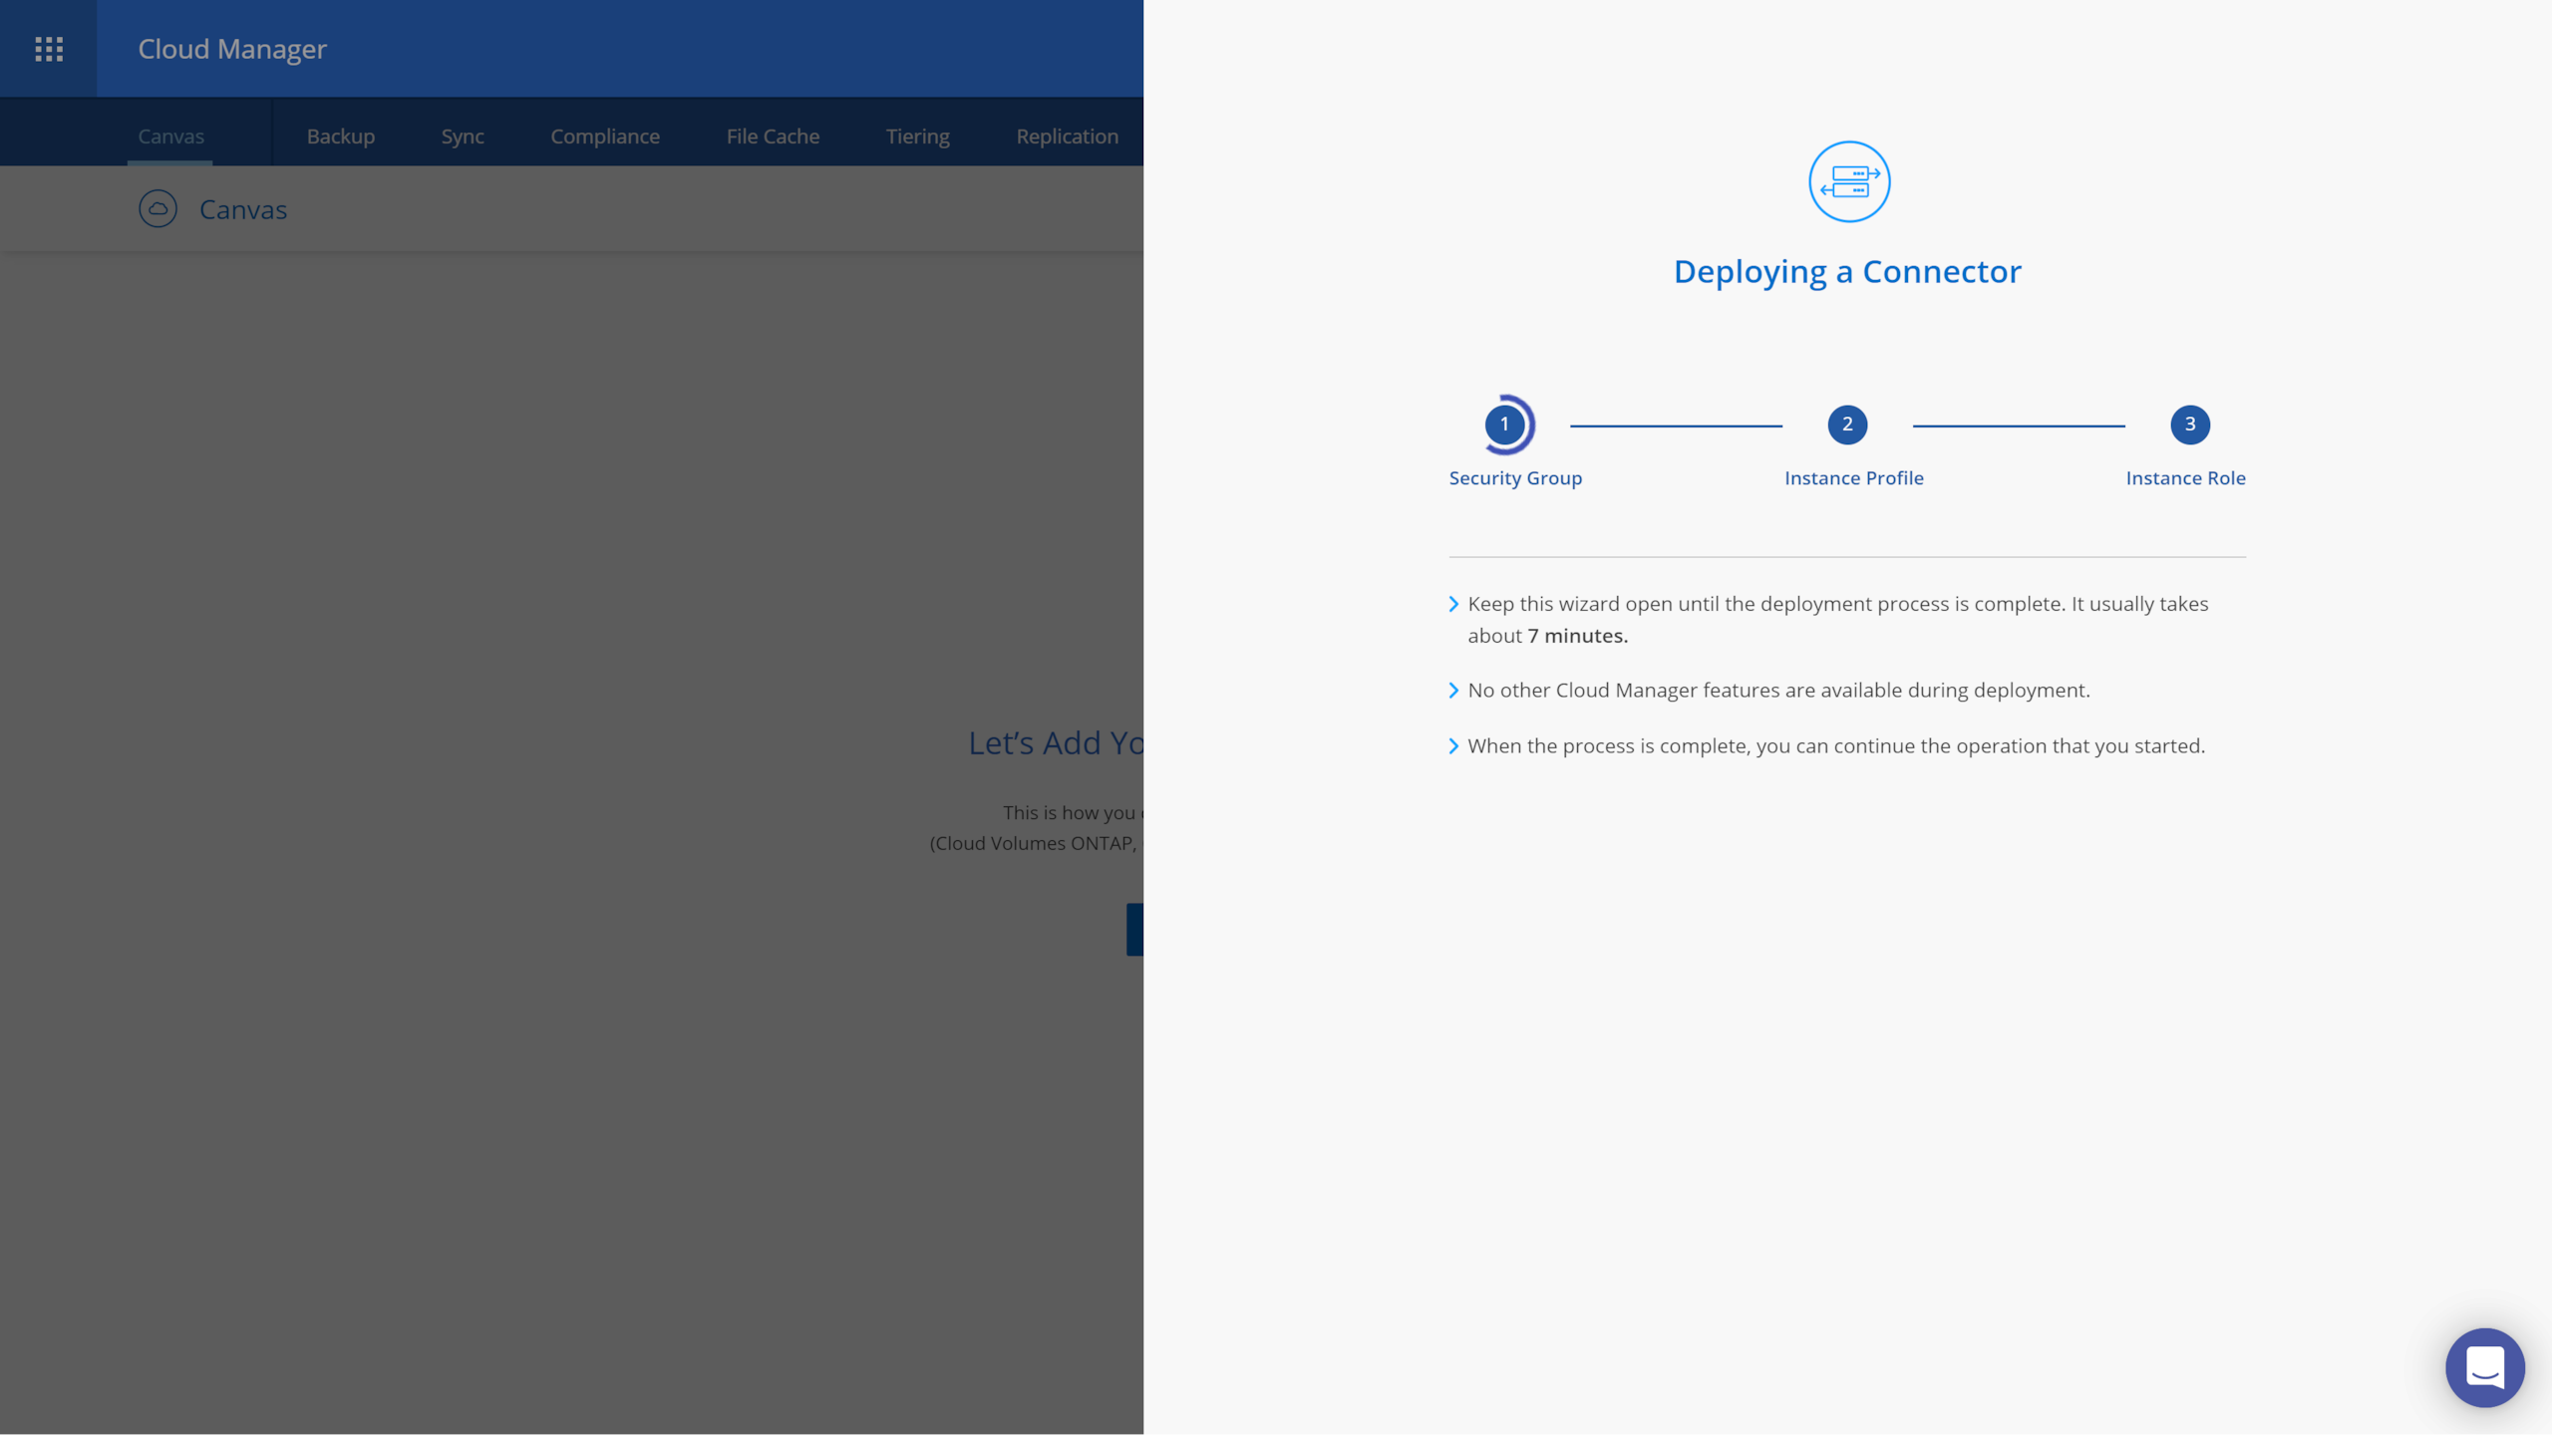Select the File Cache tab
Screen dimensions: 2552x1435
pyautogui.click(x=773, y=137)
